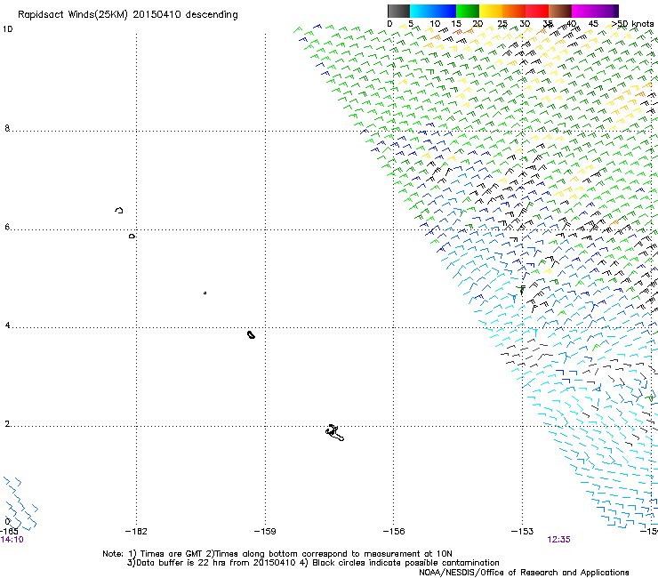
Task: Click the blue wind barb cluster at bottom left
Action: 20,503
